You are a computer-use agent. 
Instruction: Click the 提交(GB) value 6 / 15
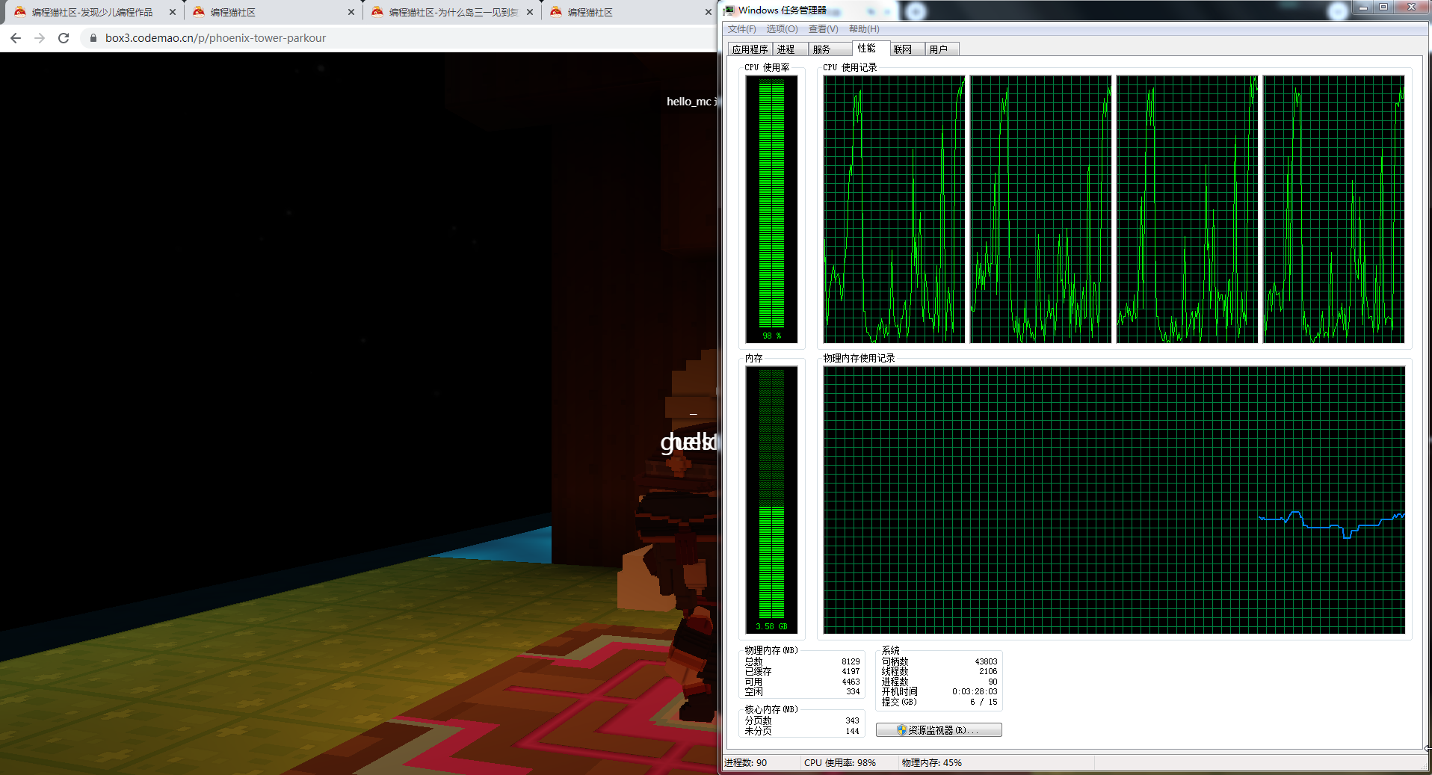tap(984, 702)
